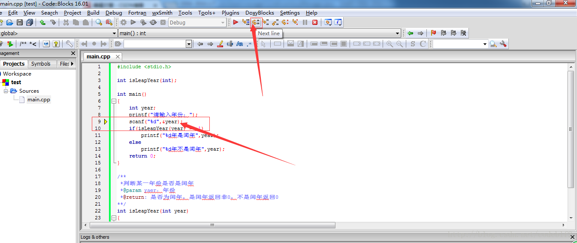Viewport: 577px width, 243px height.
Task: Open the Plugins menu
Action: pos(231,13)
